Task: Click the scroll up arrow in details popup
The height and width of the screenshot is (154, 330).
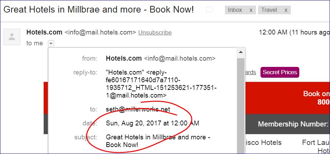Action: tap(241, 53)
